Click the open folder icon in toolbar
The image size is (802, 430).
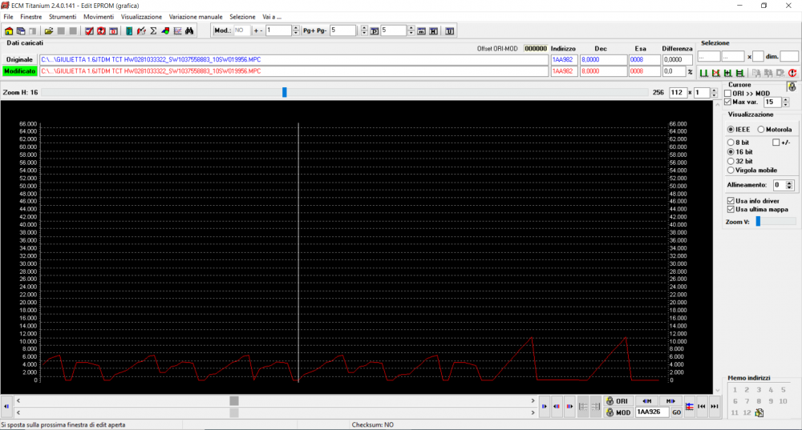(x=49, y=30)
